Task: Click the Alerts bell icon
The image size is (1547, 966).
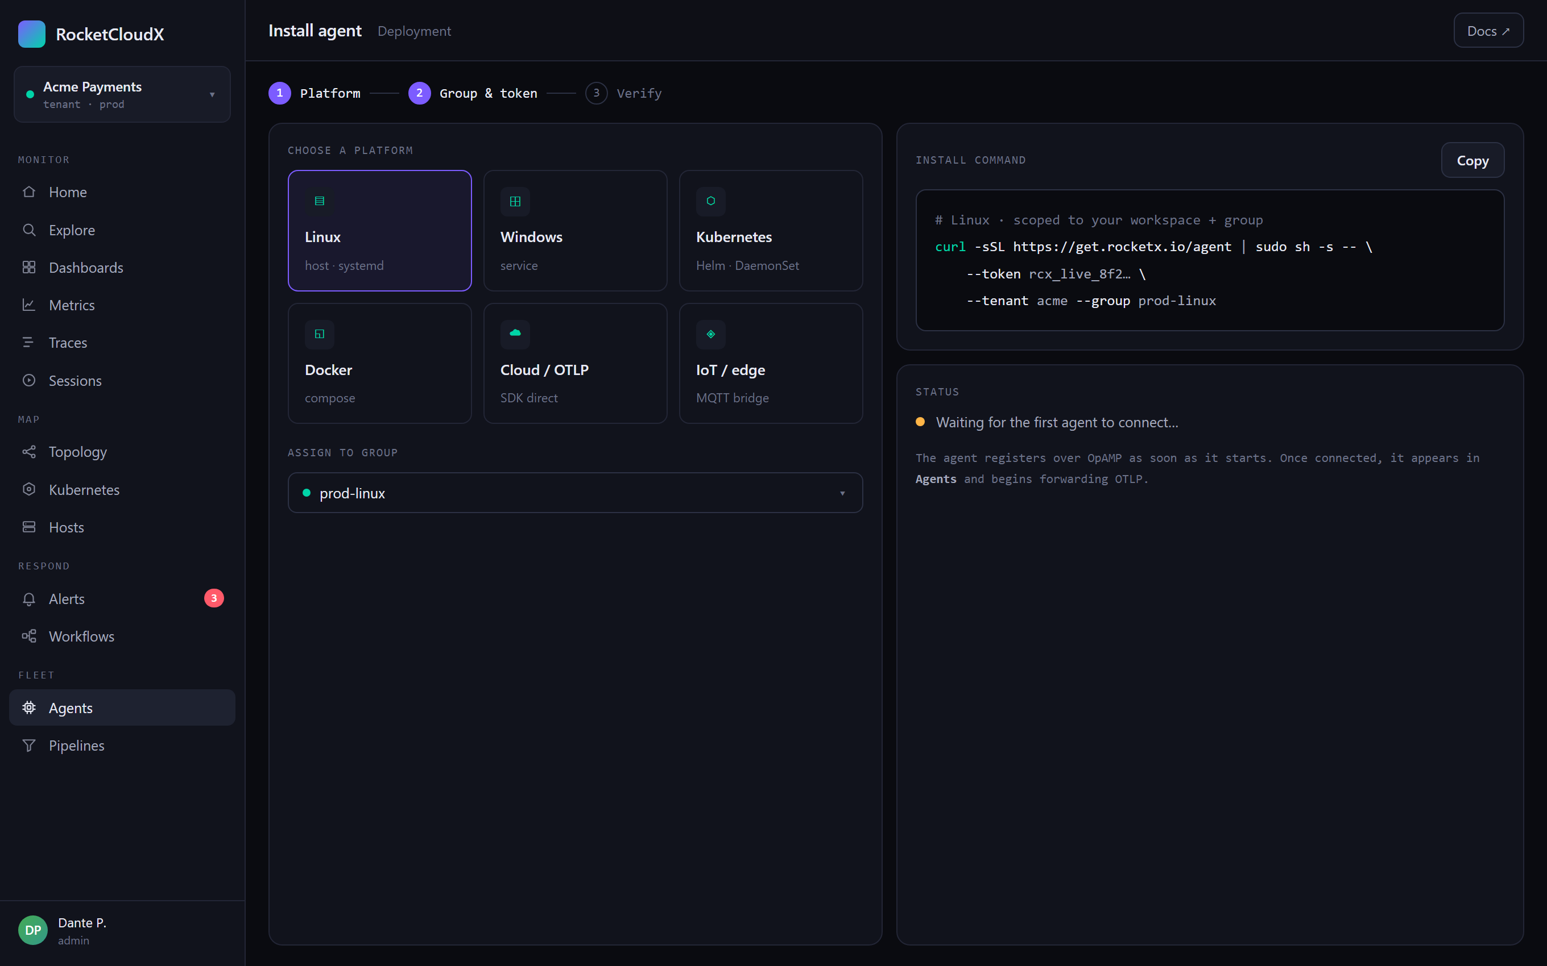Action: 29,599
